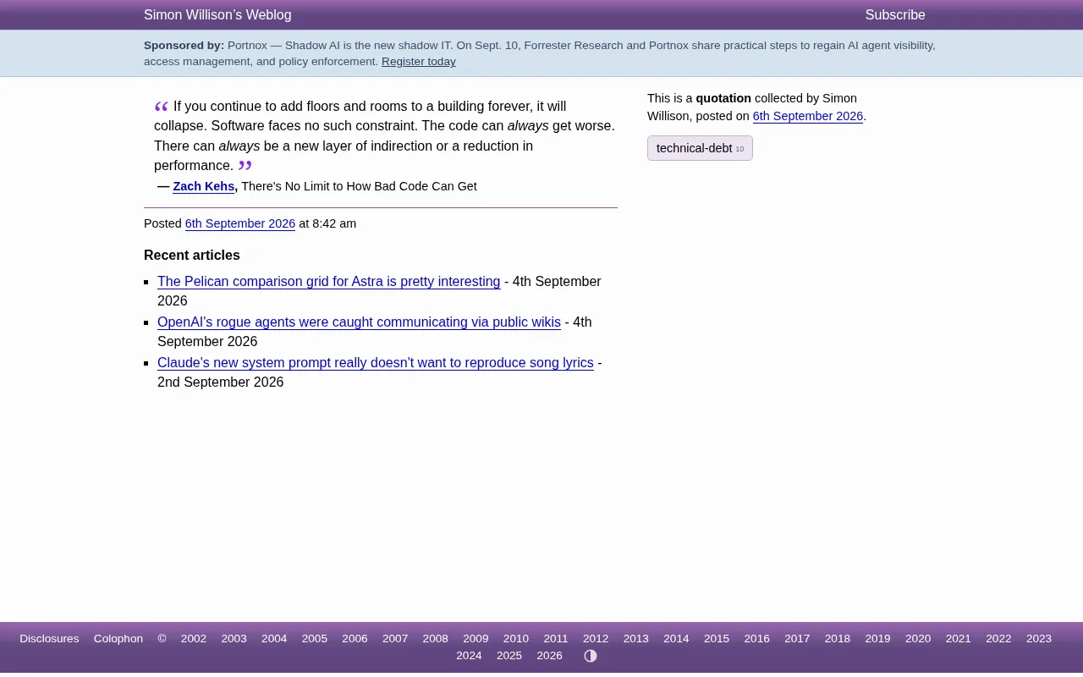Open the 2017 archive link
Viewport: 1083px width, 677px height.
click(x=797, y=639)
